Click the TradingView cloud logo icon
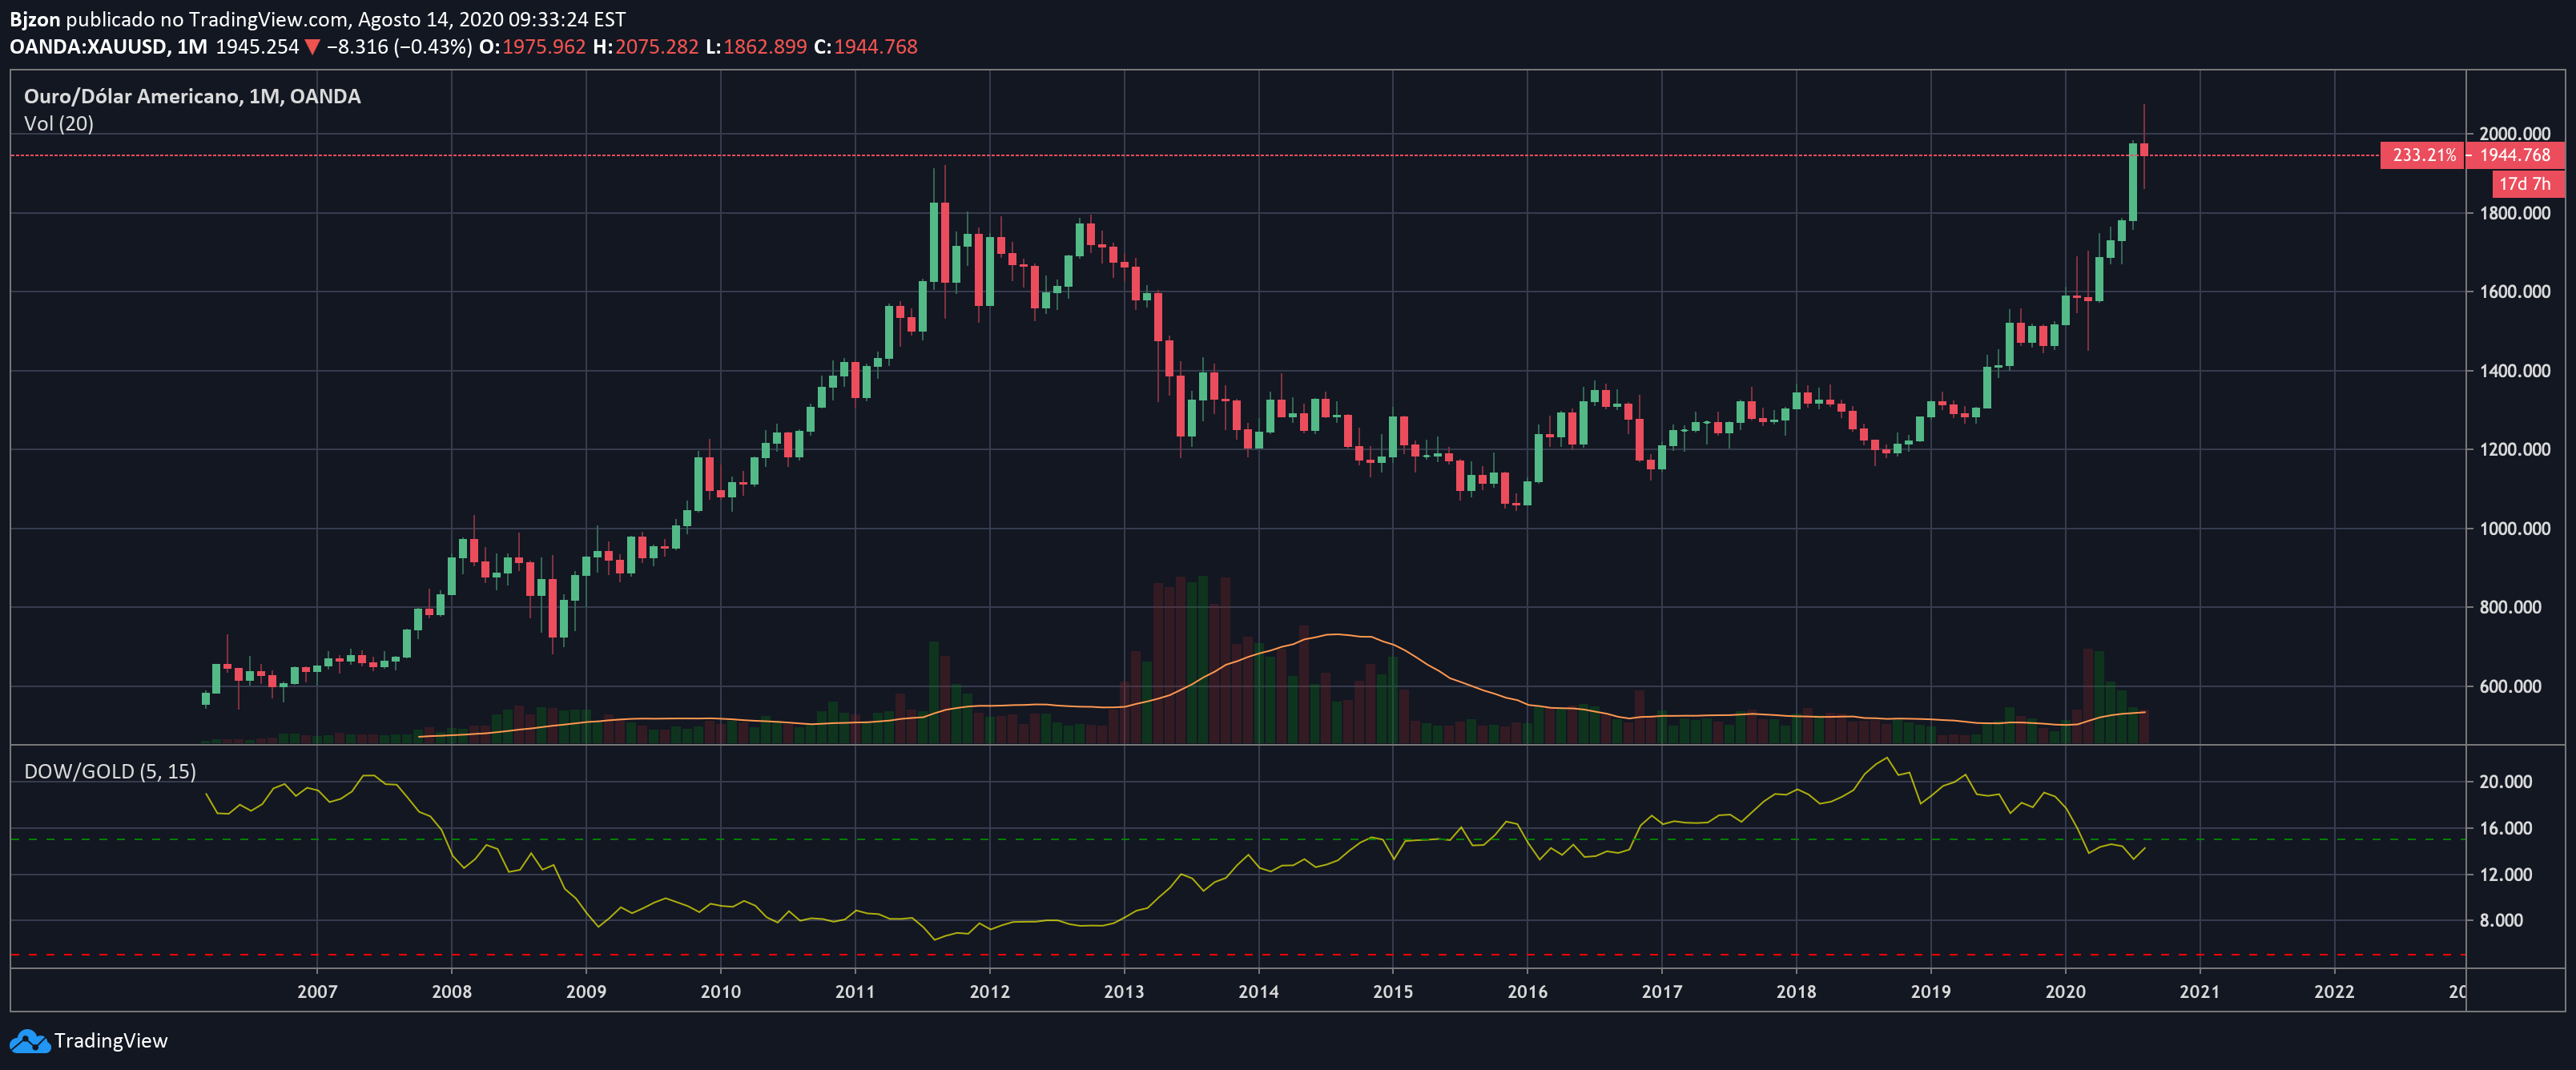The width and height of the screenshot is (2576, 1070). (29, 1041)
